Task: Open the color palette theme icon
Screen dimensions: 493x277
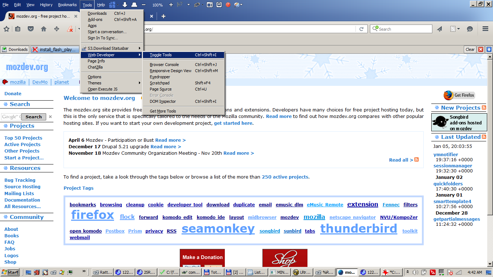Action: click(x=237, y=5)
